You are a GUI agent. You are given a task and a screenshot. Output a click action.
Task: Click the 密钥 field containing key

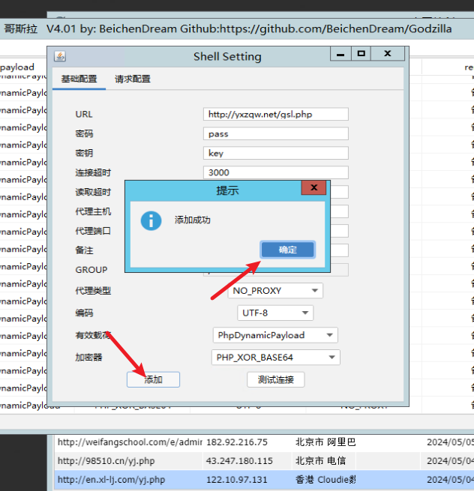click(x=275, y=153)
